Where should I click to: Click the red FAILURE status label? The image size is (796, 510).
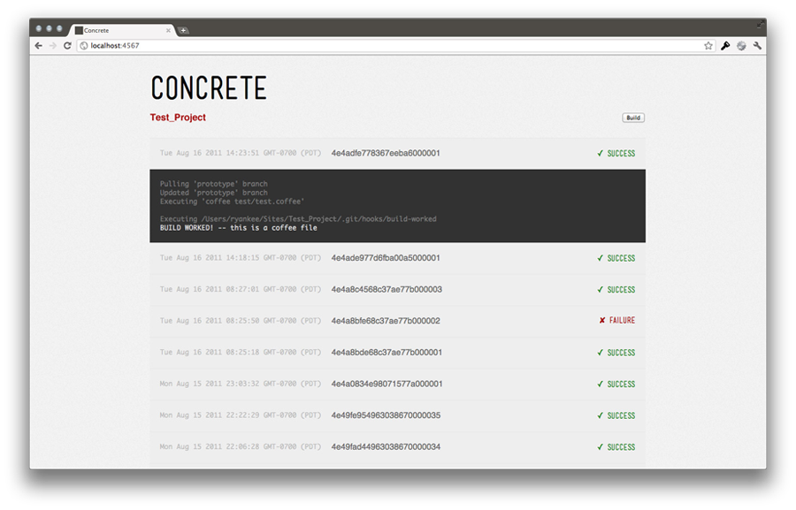617,321
